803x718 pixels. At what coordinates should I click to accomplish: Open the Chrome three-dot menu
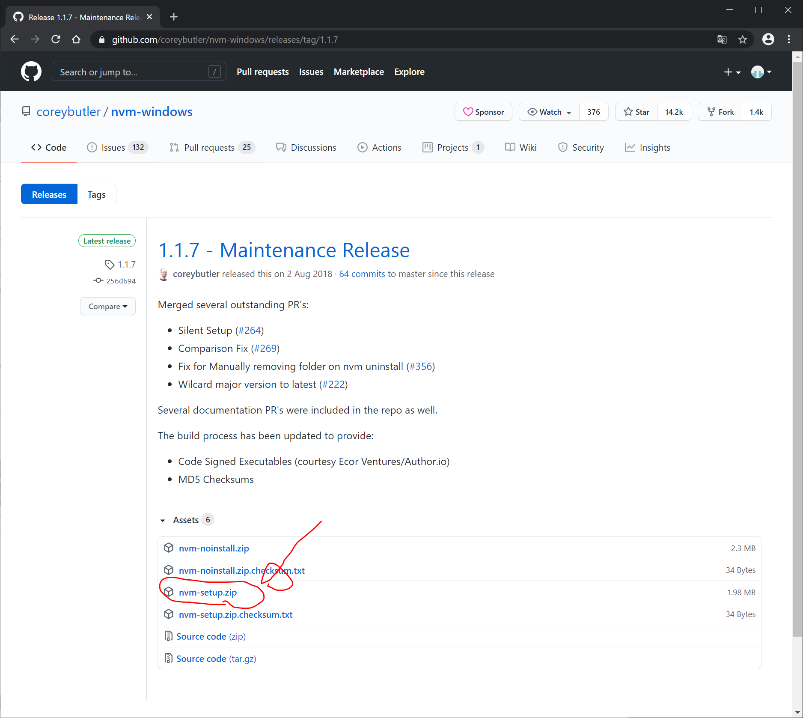point(789,39)
